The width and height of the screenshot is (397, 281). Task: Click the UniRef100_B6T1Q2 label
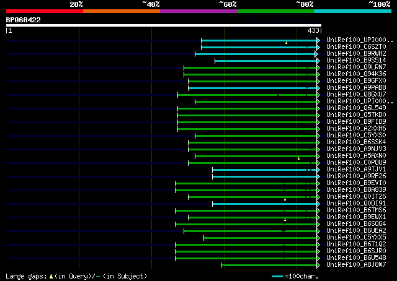(356, 244)
